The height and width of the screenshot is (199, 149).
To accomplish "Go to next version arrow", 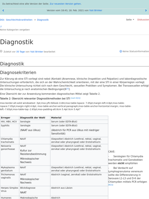I will point(146,11).
